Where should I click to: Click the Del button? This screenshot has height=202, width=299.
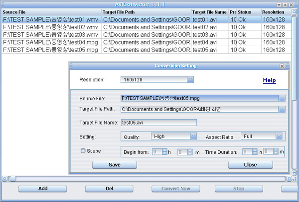click(110, 189)
